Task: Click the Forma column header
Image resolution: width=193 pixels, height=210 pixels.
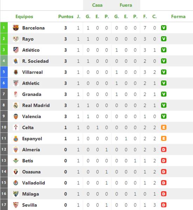Action: pyautogui.click(x=178, y=16)
